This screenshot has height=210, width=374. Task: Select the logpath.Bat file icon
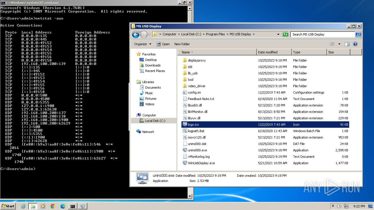tap(185, 131)
